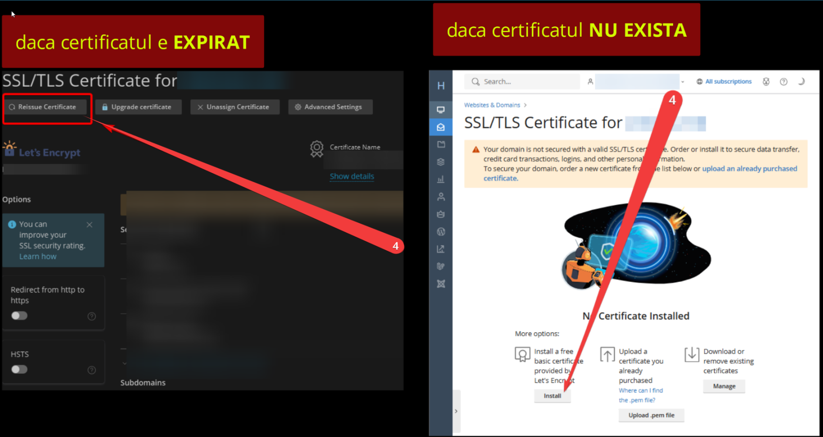Click the Certificate Name label text
This screenshot has height=437, width=823.
(x=355, y=147)
